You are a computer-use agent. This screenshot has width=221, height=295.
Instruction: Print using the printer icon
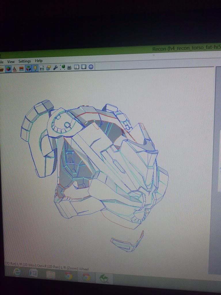tap(69, 67)
